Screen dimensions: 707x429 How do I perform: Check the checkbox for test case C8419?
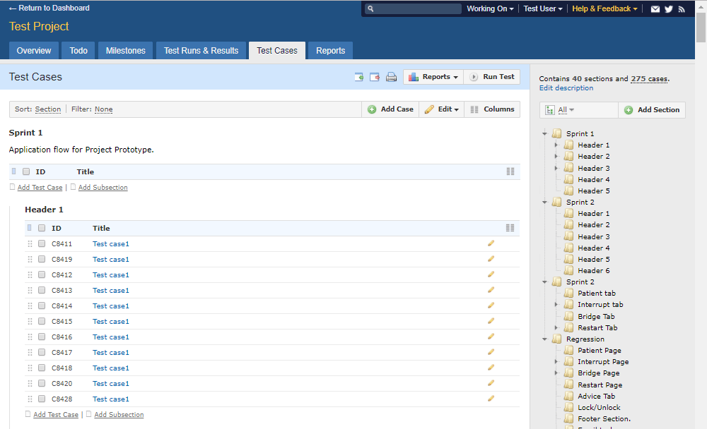click(x=42, y=259)
